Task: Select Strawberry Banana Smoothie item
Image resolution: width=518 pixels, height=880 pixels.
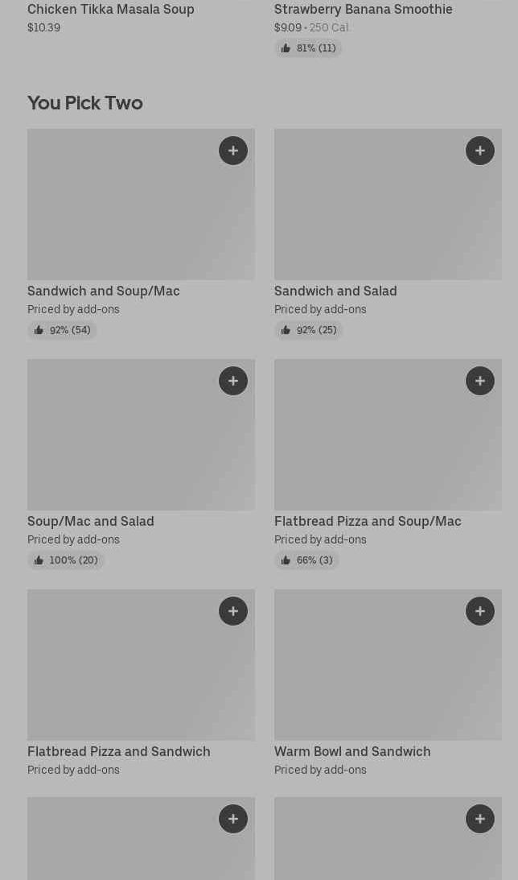Action: [364, 9]
